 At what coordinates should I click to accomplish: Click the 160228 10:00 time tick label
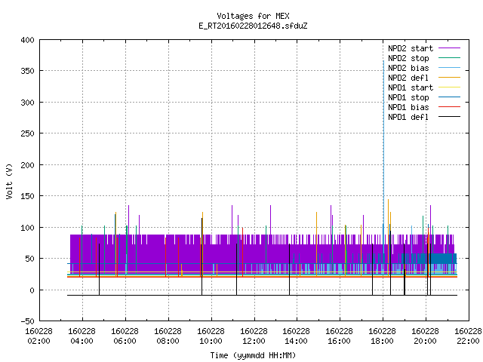coord(211,336)
